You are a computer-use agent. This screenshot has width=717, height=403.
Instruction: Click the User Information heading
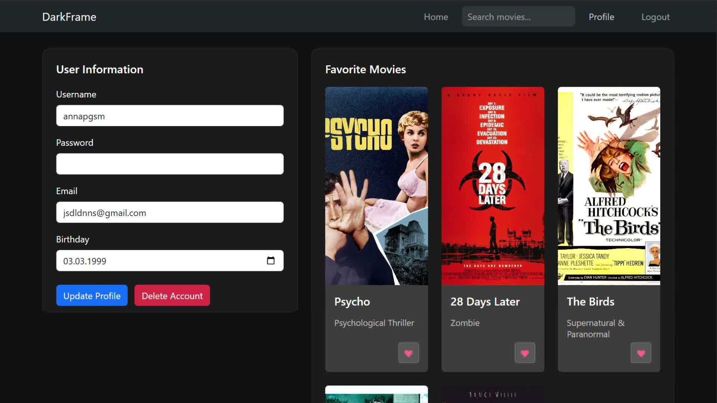(x=100, y=69)
